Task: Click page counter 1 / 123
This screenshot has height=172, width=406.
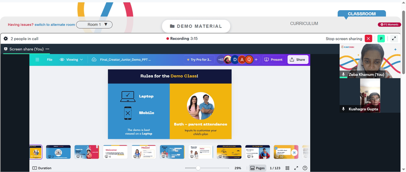Action: click(x=275, y=168)
